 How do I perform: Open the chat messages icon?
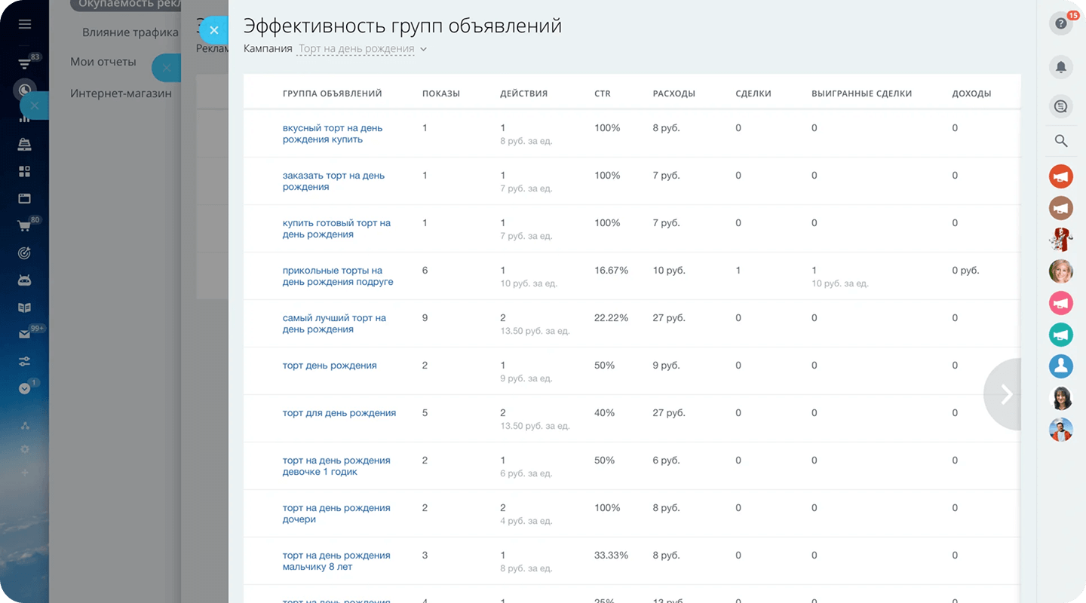point(1060,107)
